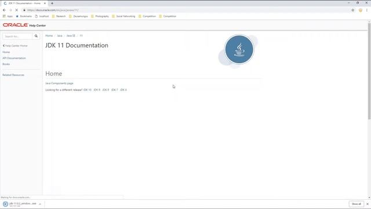Open the Apps shortcut in bookmarks bar

coord(8,16)
